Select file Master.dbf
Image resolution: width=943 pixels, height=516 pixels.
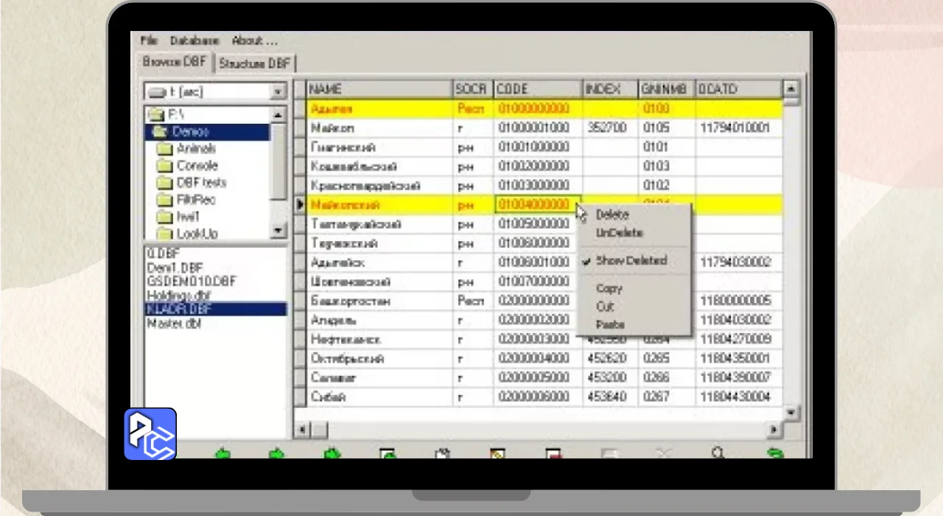pyautogui.click(x=174, y=324)
